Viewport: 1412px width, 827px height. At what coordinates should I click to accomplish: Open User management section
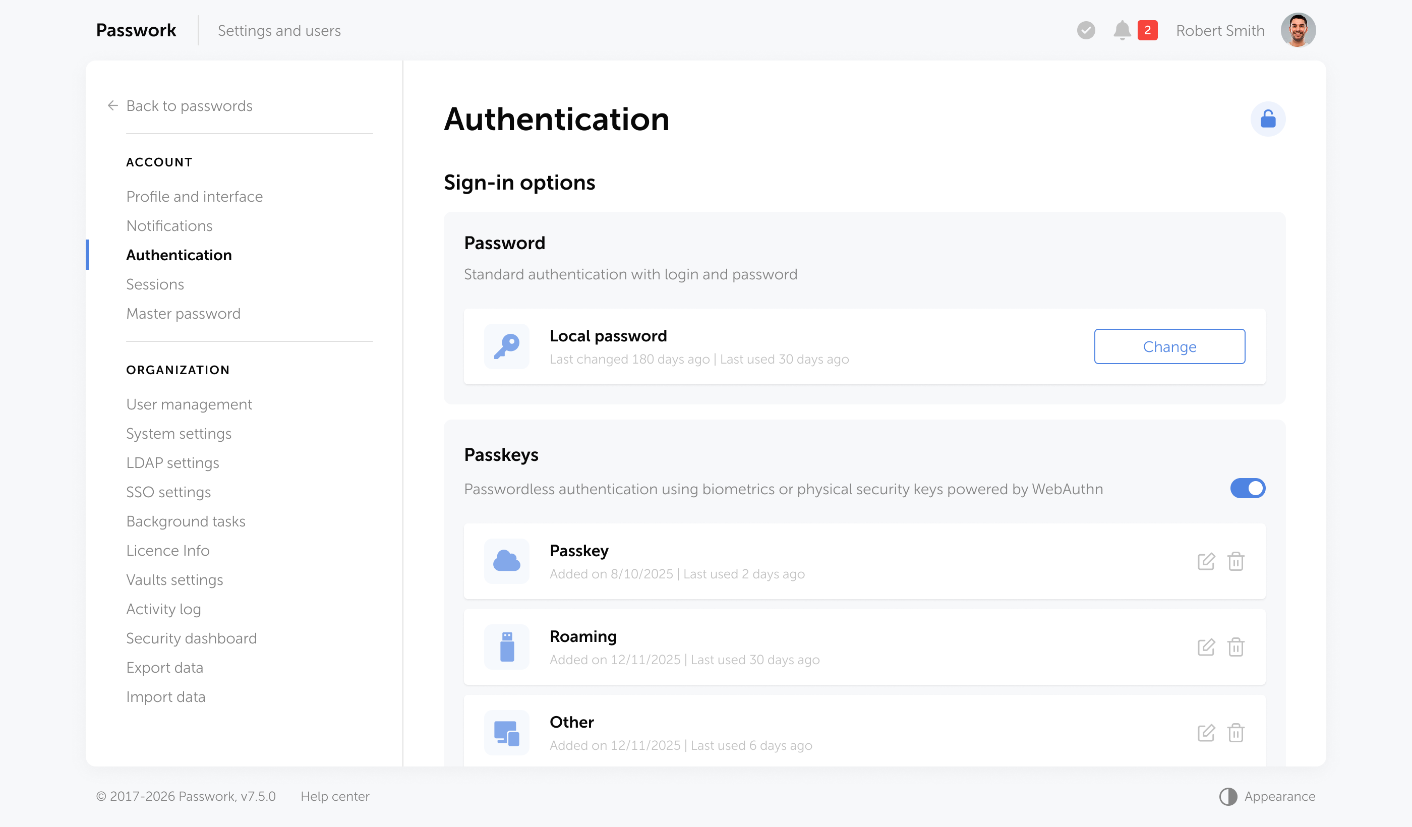coord(189,404)
